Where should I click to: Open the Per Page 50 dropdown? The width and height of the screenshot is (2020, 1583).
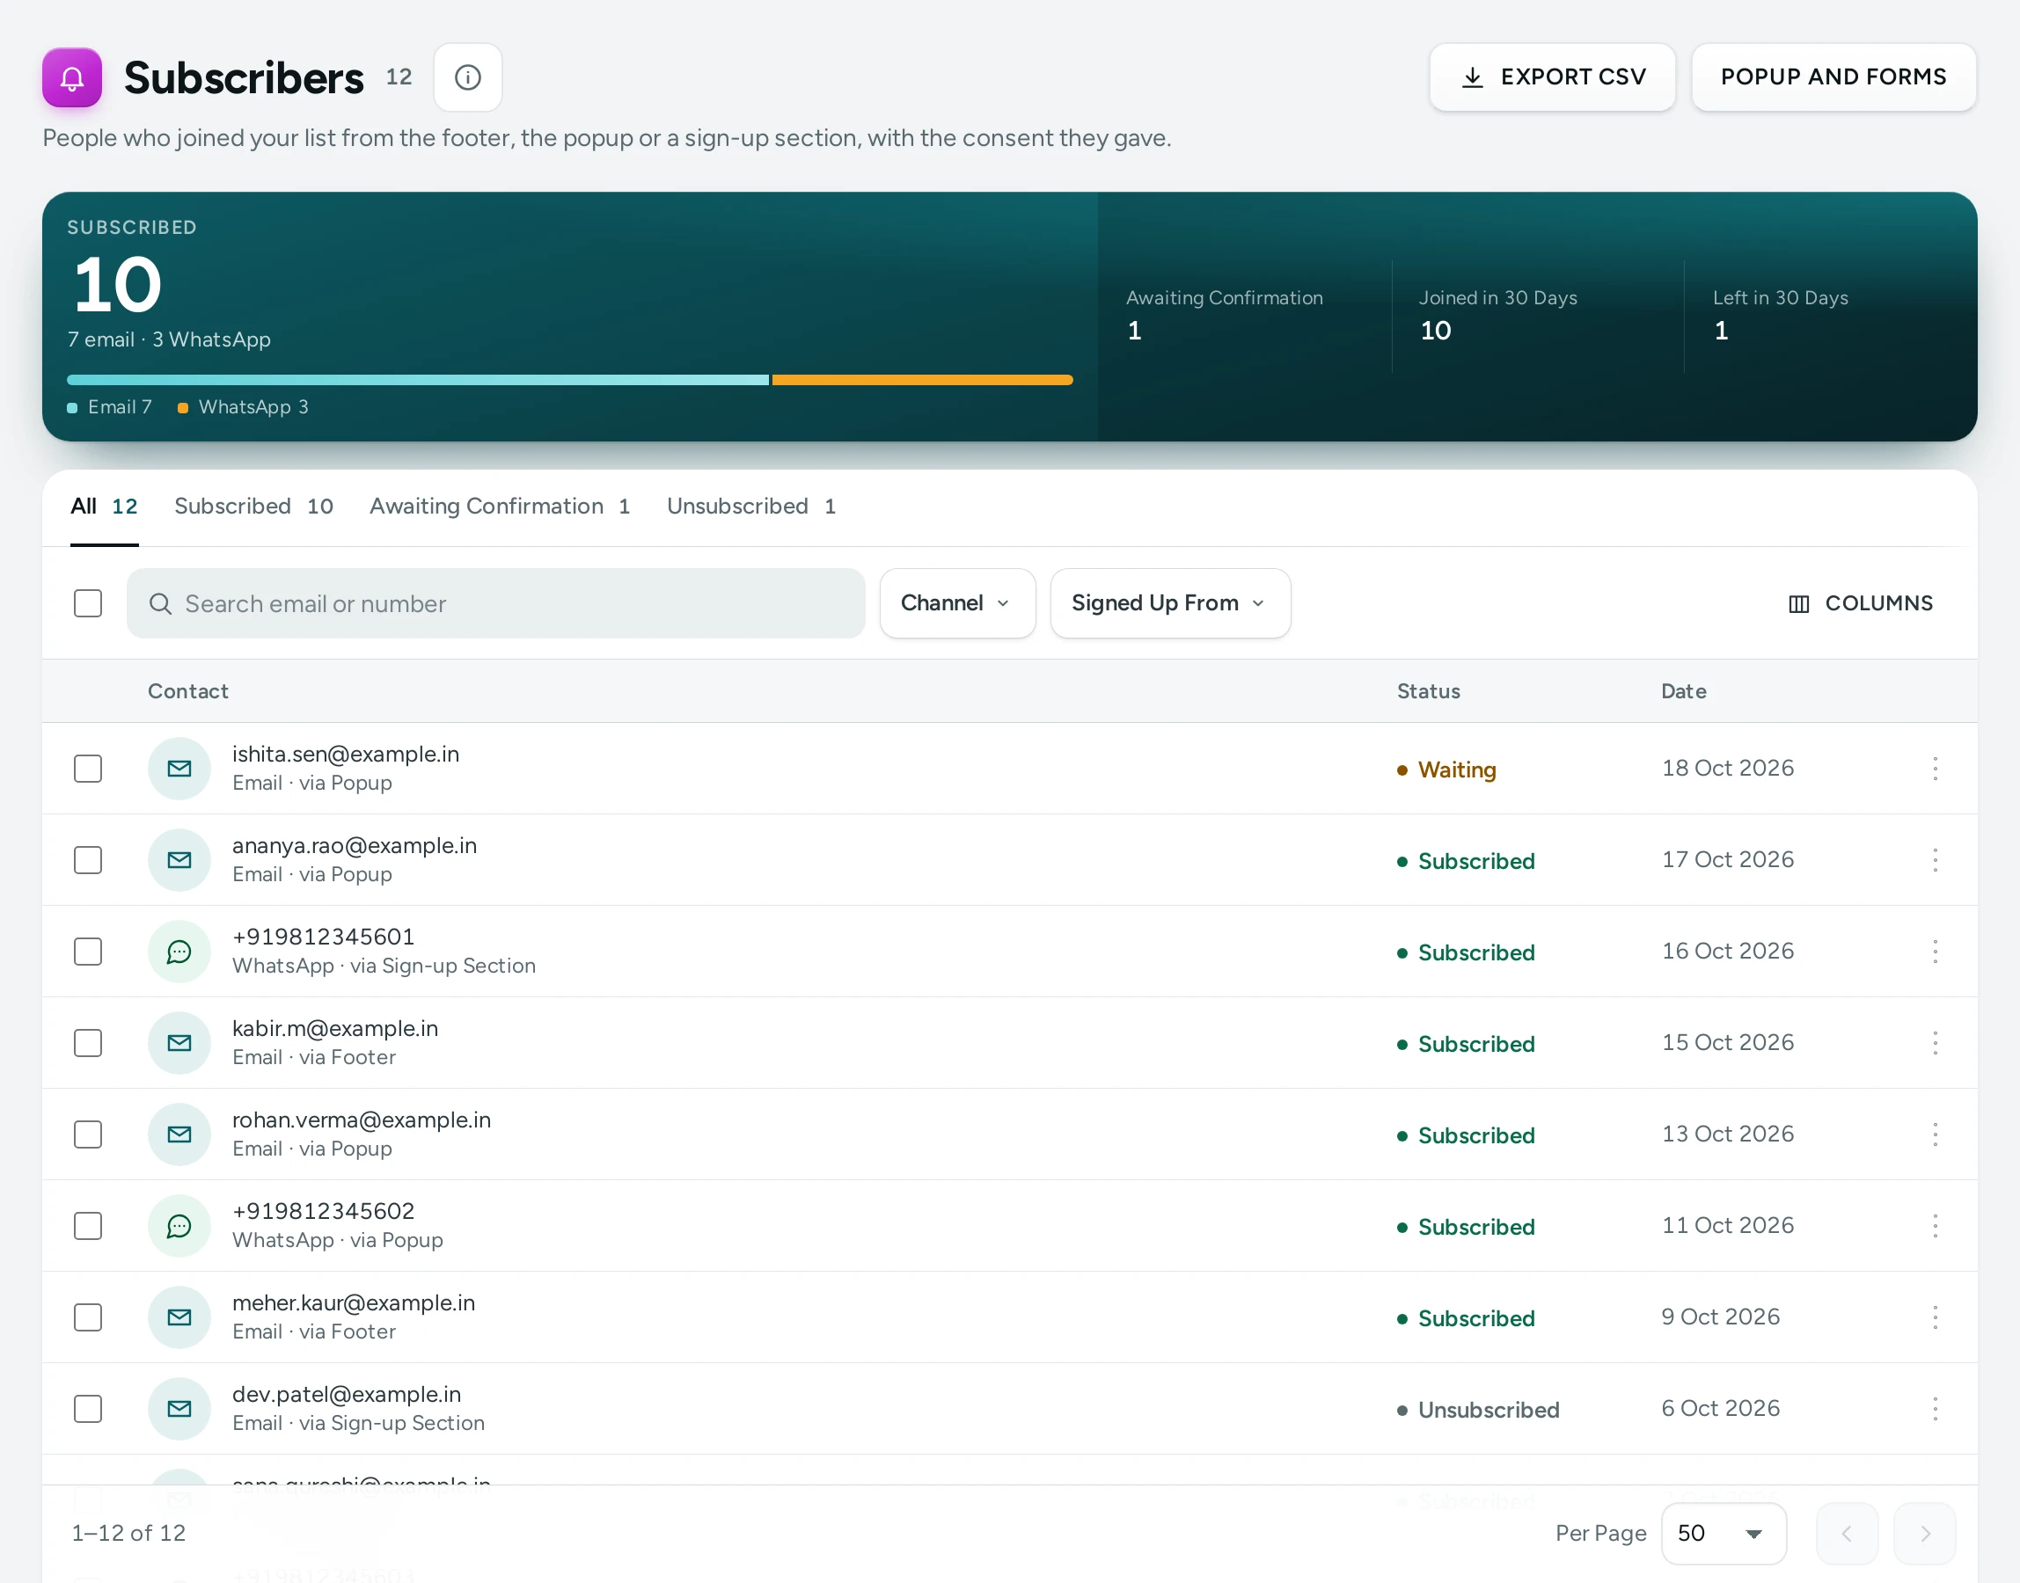click(x=1723, y=1534)
